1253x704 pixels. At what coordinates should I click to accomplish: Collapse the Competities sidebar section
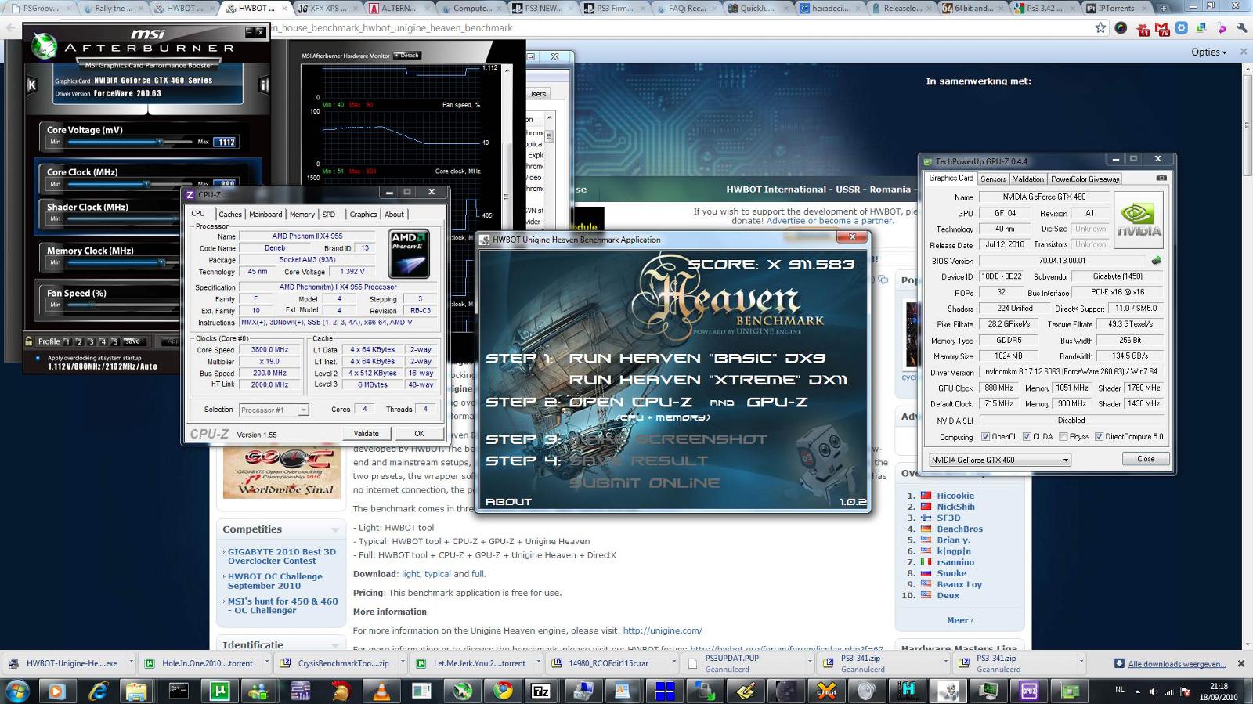click(335, 530)
